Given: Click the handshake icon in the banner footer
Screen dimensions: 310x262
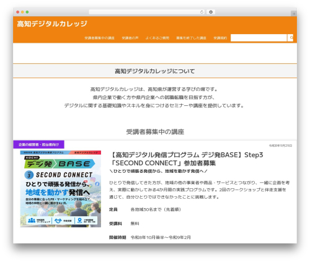Looking at the screenshot, I should pyautogui.click(x=58, y=221).
